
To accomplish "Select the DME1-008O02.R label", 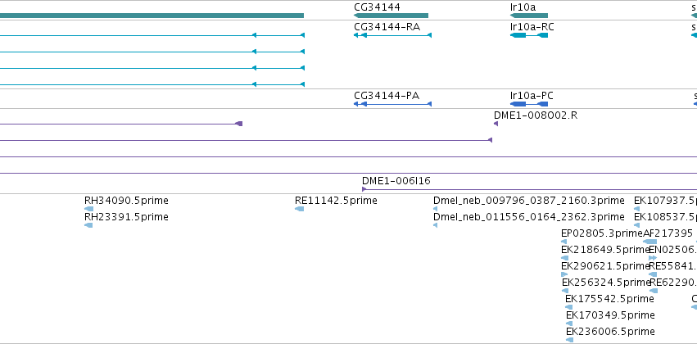I will click(x=536, y=115).
